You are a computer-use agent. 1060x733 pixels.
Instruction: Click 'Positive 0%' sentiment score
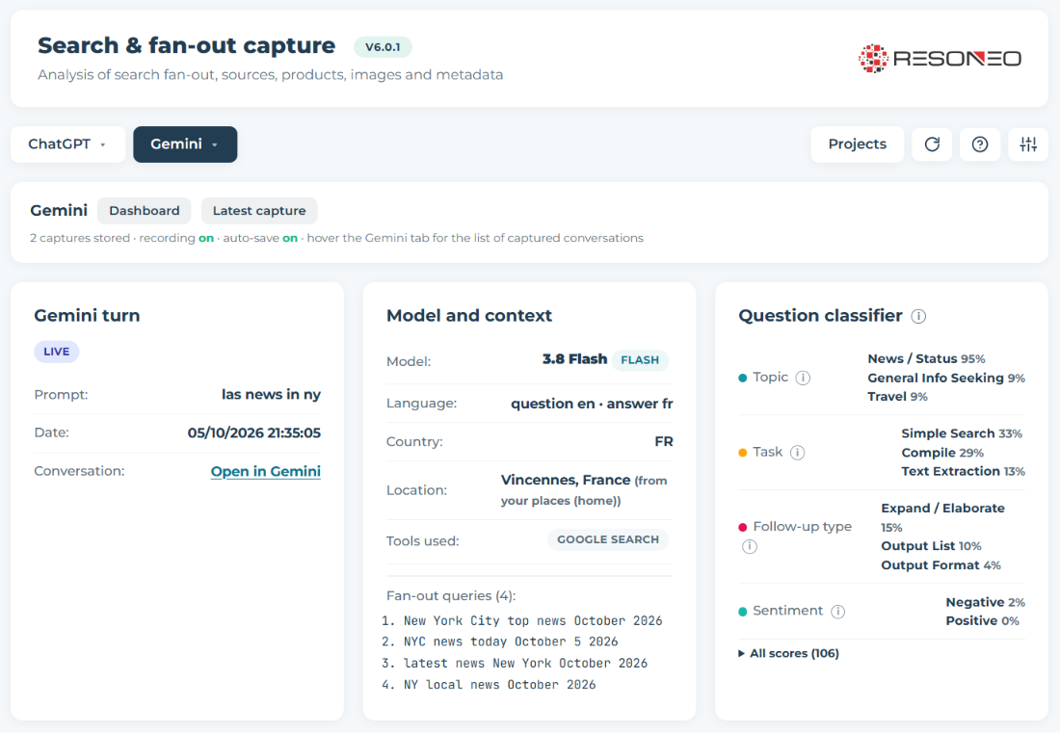click(982, 620)
